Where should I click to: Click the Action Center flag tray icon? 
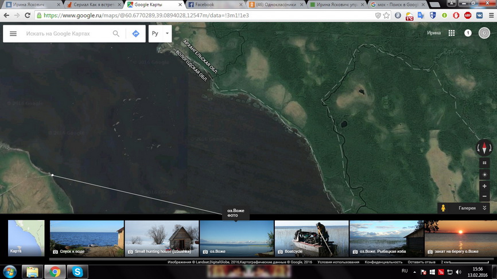(423, 272)
